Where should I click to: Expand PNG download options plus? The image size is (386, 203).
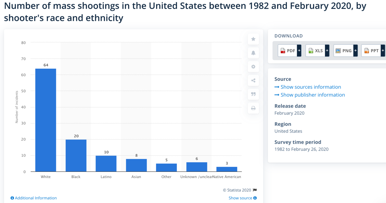355,51
